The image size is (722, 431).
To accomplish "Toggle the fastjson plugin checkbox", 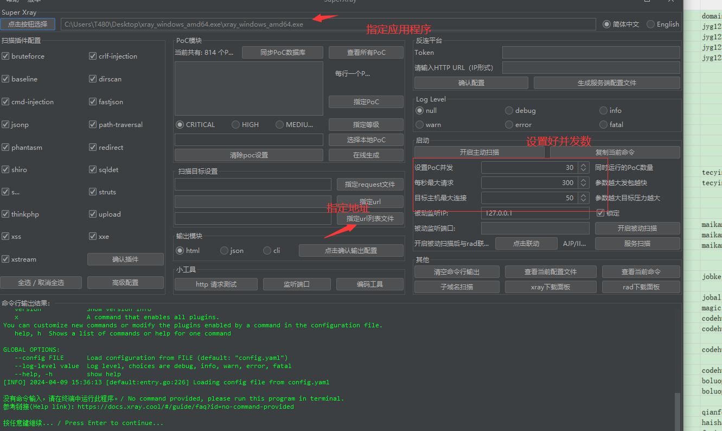I will pyautogui.click(x=93, y=102).
